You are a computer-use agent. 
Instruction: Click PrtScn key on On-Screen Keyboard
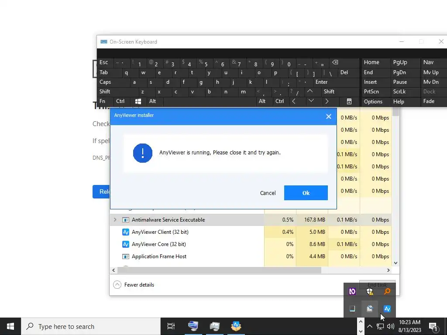click(376, 92)
